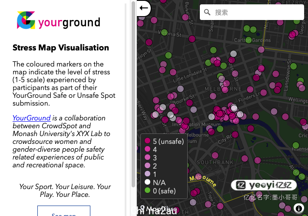Click the MapLibre logo on map
This screenshot has width=308, height=216.
click(159, 209)
